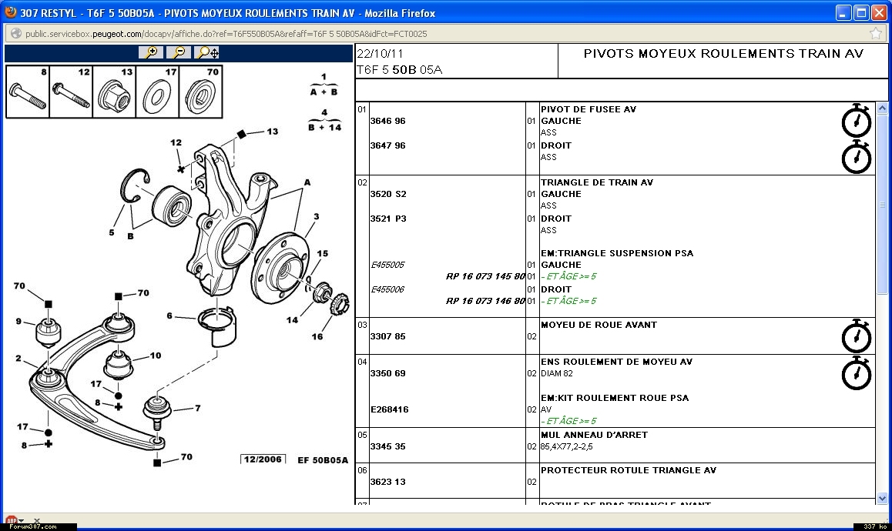This screenshot has width=892, height=531.
Task: Click the stopwatch icon for part 3646 96
Action: [x=856, y=121]
